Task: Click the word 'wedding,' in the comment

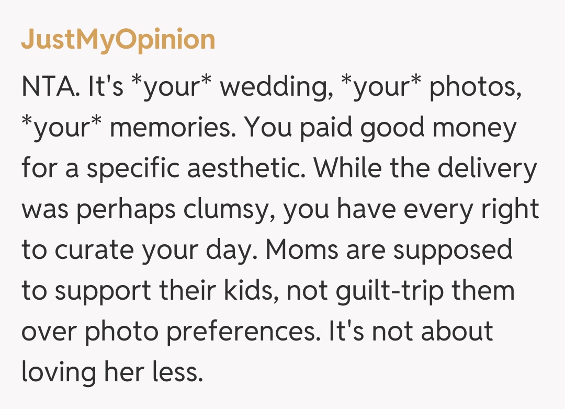Action: pyautogui.click(x=276, y=87)
